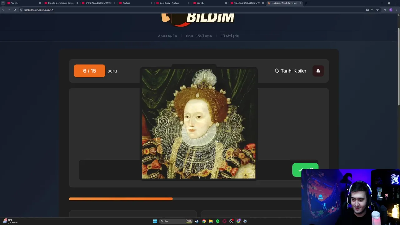Open Spotify from the taskbar
The height and width of the screenshot is (225, 400).
pos(217,221)
